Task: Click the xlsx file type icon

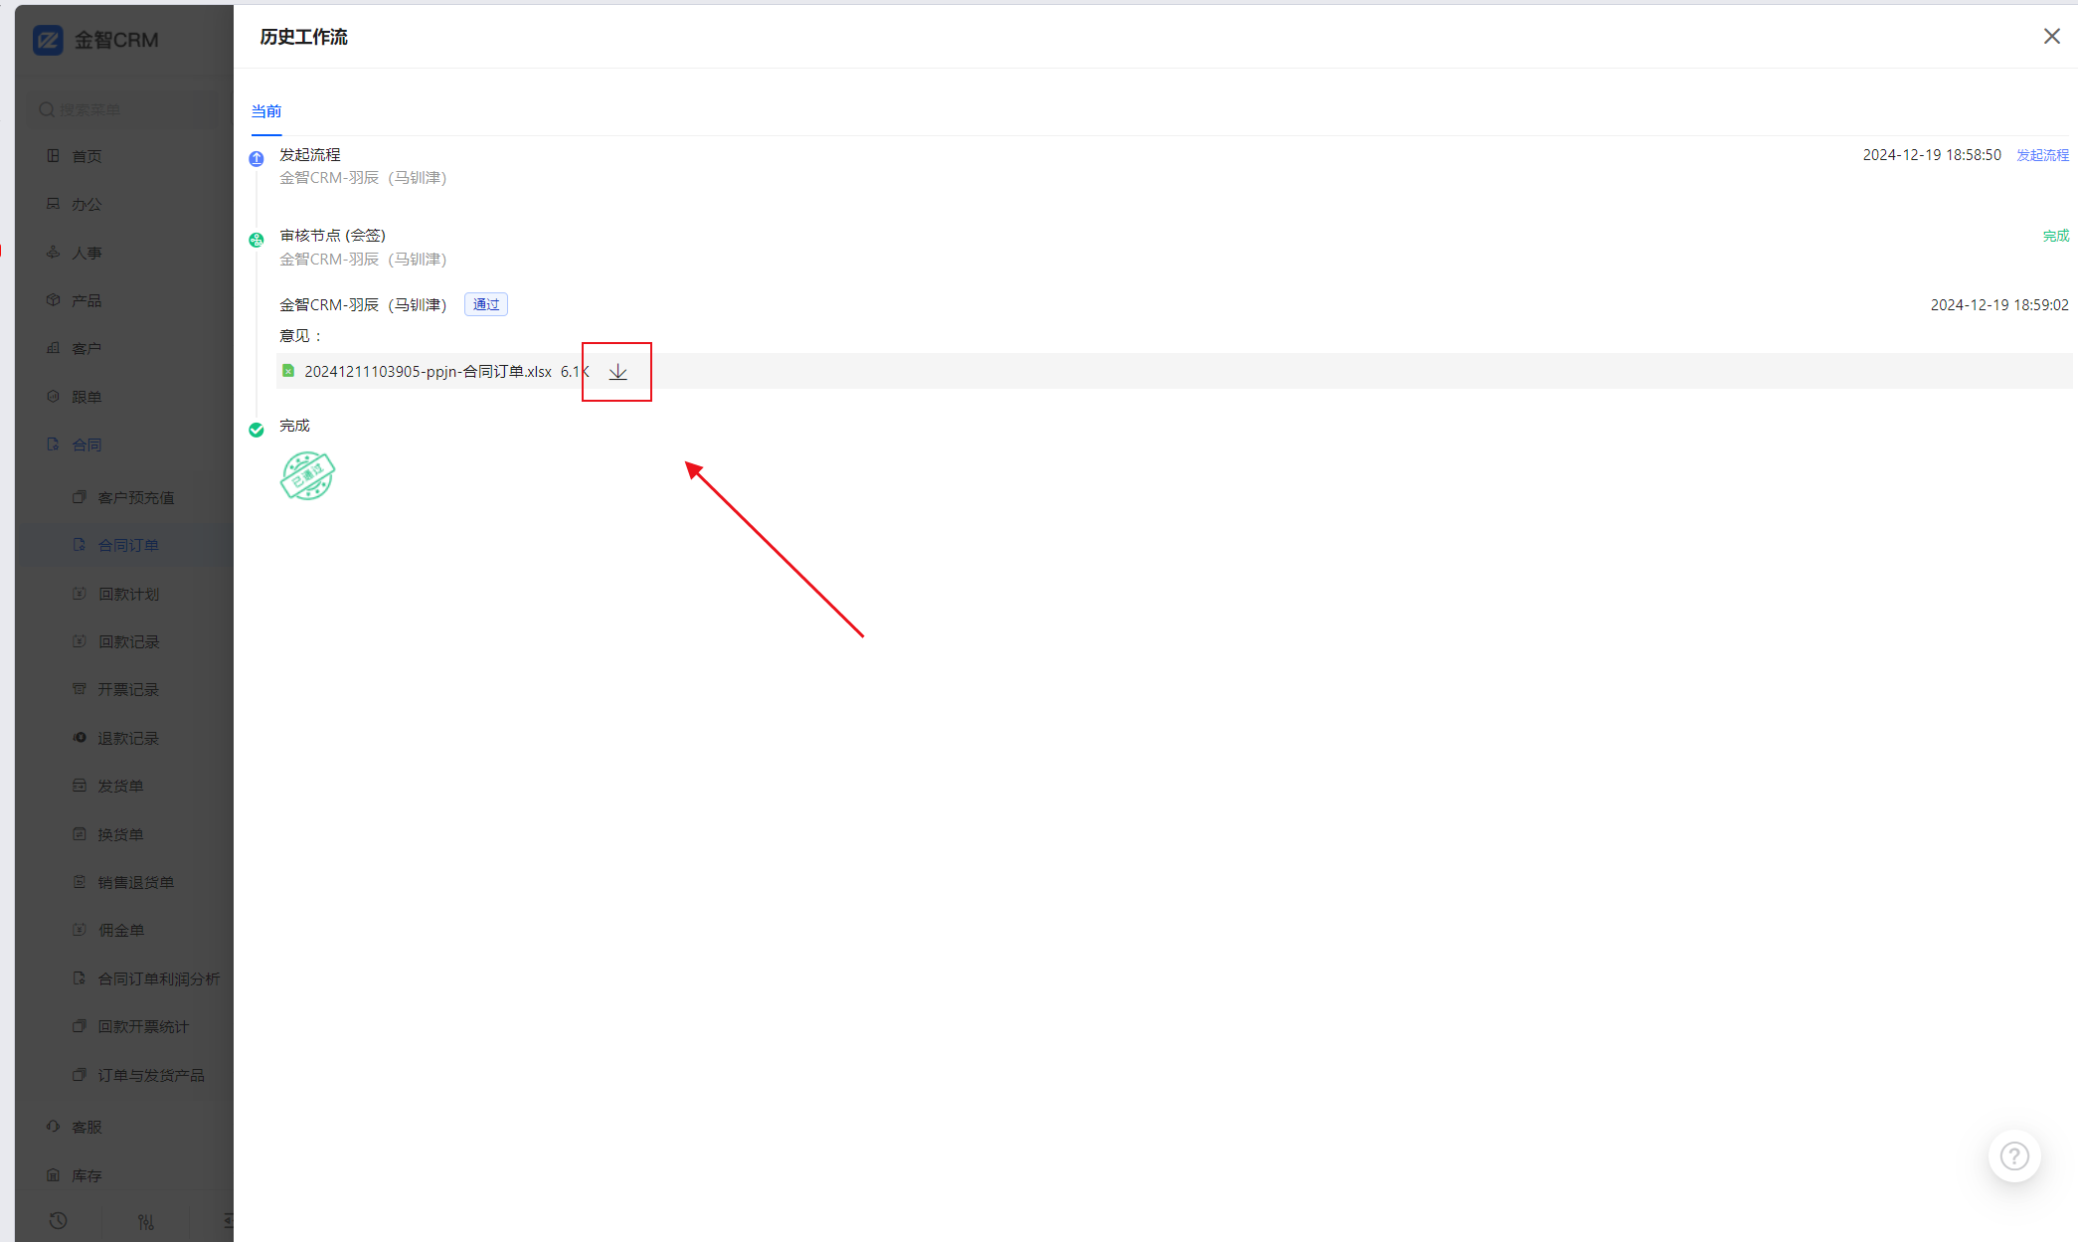Action: point(288,371)
